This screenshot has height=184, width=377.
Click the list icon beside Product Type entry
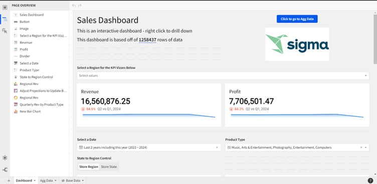tap(16, 70)
